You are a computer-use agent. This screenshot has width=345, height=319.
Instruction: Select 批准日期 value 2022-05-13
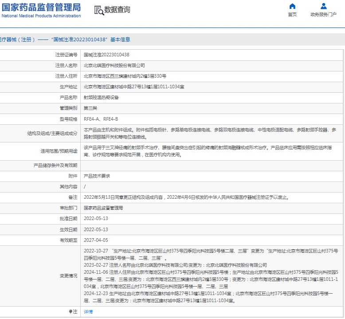[x=96, y=219]
